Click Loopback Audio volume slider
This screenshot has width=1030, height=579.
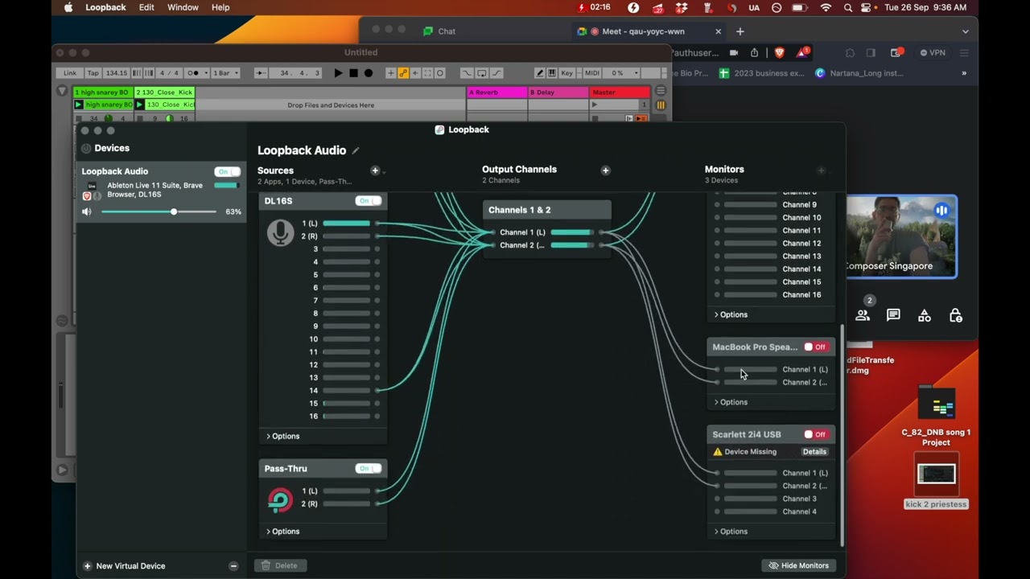pos(159,211)
